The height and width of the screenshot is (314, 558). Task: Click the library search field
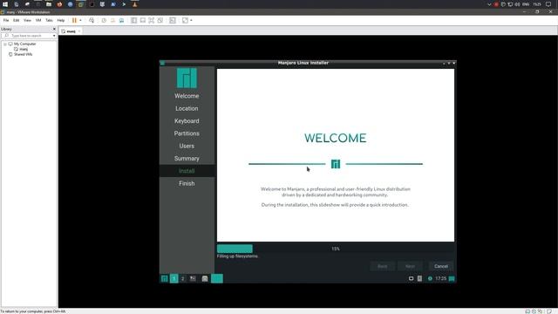click(29, 36)
